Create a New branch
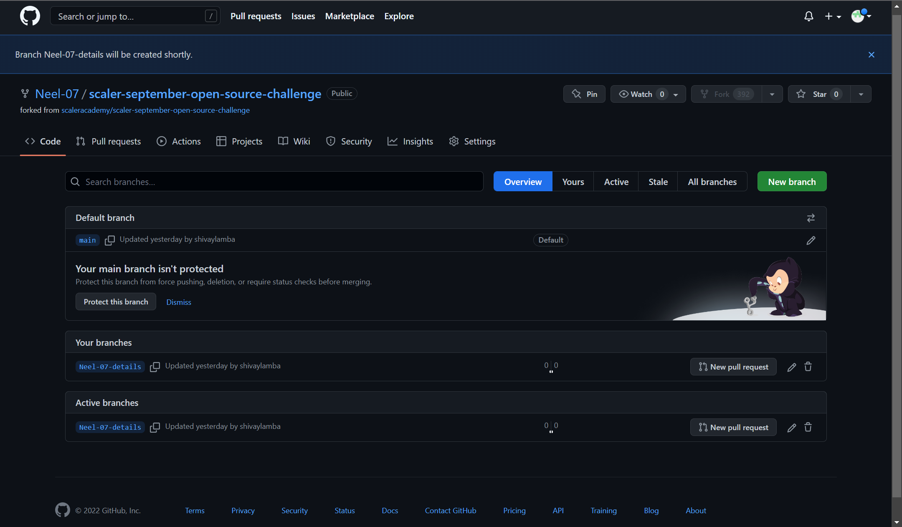Viewport: 902px width, 527px height. pyautogui.click(x=791, y=181)
